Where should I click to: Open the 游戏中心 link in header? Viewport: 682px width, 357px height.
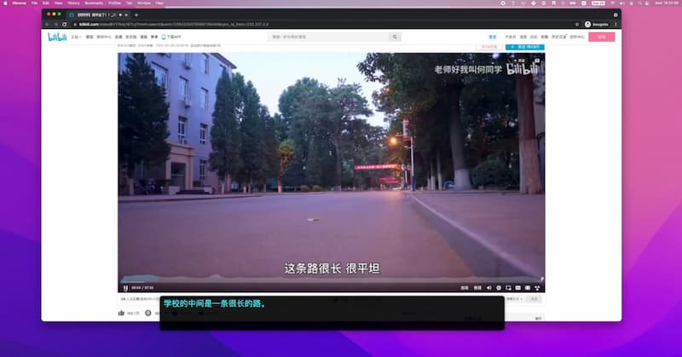click(x=104, y=37)
